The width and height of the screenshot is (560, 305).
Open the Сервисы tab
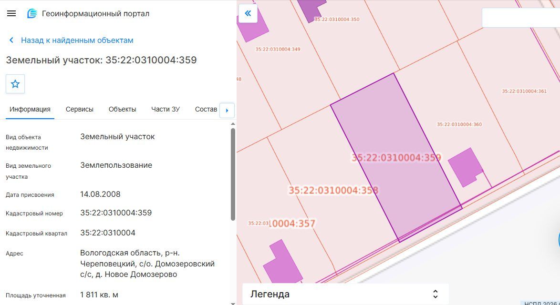[x=80, y=109]
